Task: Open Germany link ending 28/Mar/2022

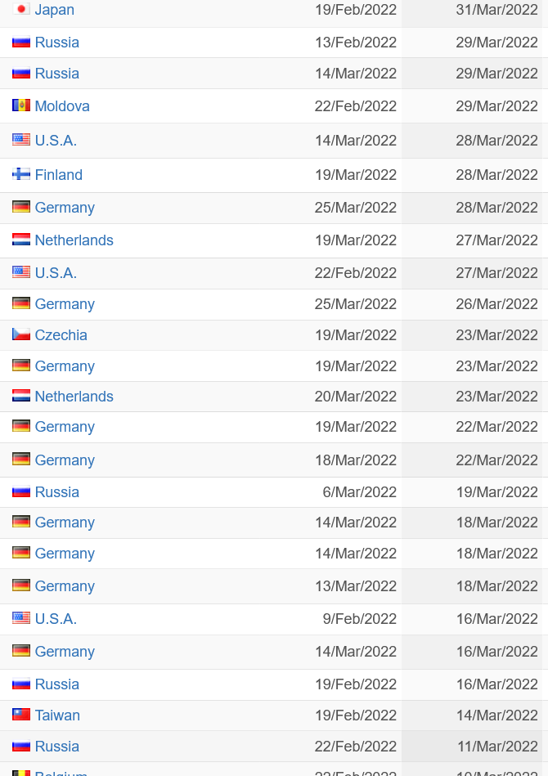Action: click(x=65, y=208)
